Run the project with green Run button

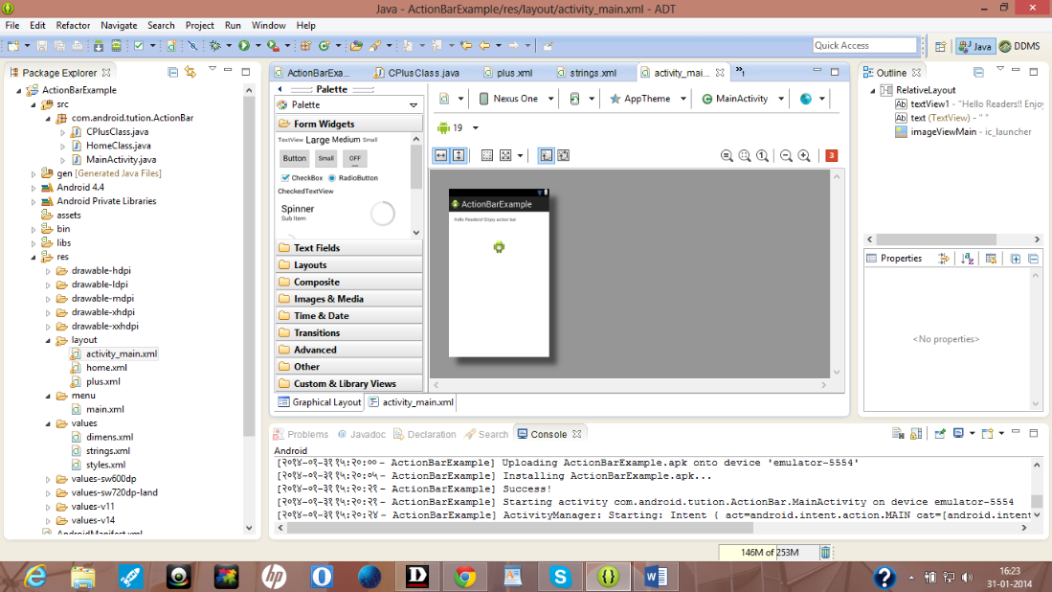click(x=244, y=46)
